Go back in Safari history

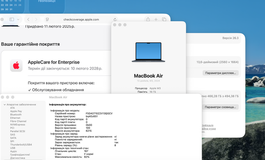28,19
